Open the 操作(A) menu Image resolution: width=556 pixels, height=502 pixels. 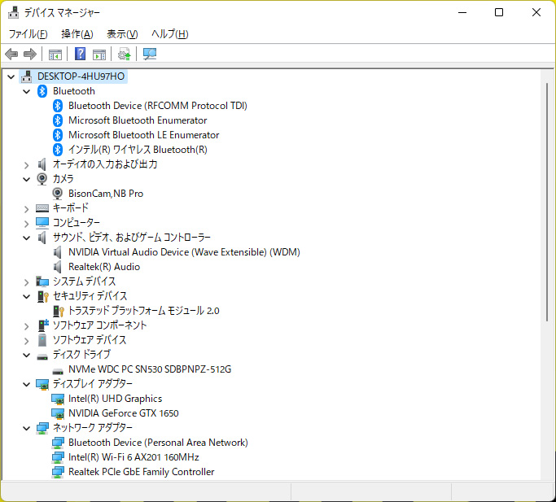77,34
